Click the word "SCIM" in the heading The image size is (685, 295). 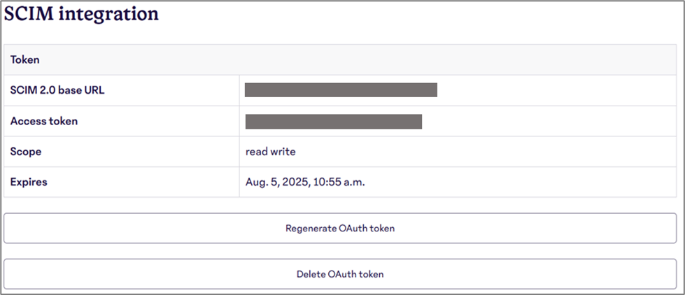tap(29, 13)
